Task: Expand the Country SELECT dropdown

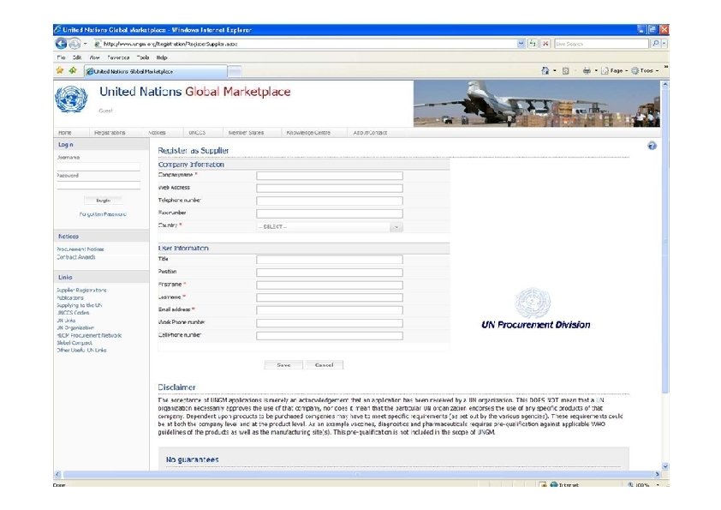Action: click(x=396, y=227)
